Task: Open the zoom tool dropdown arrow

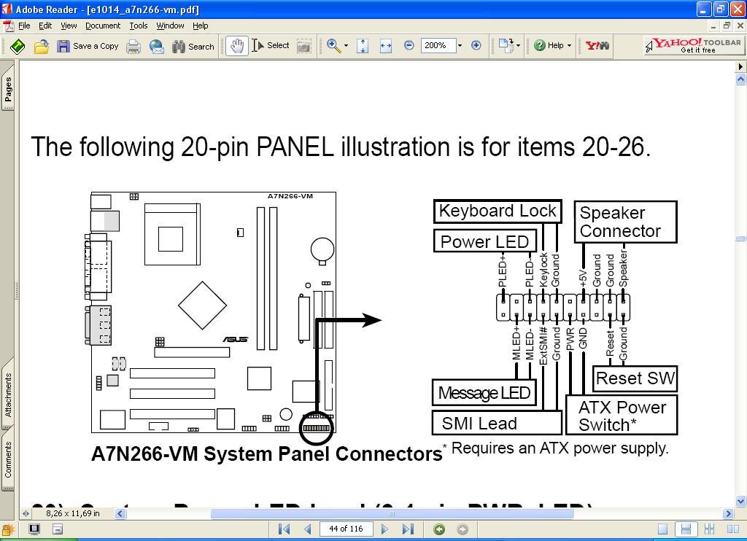Action: tap(346, 46)
